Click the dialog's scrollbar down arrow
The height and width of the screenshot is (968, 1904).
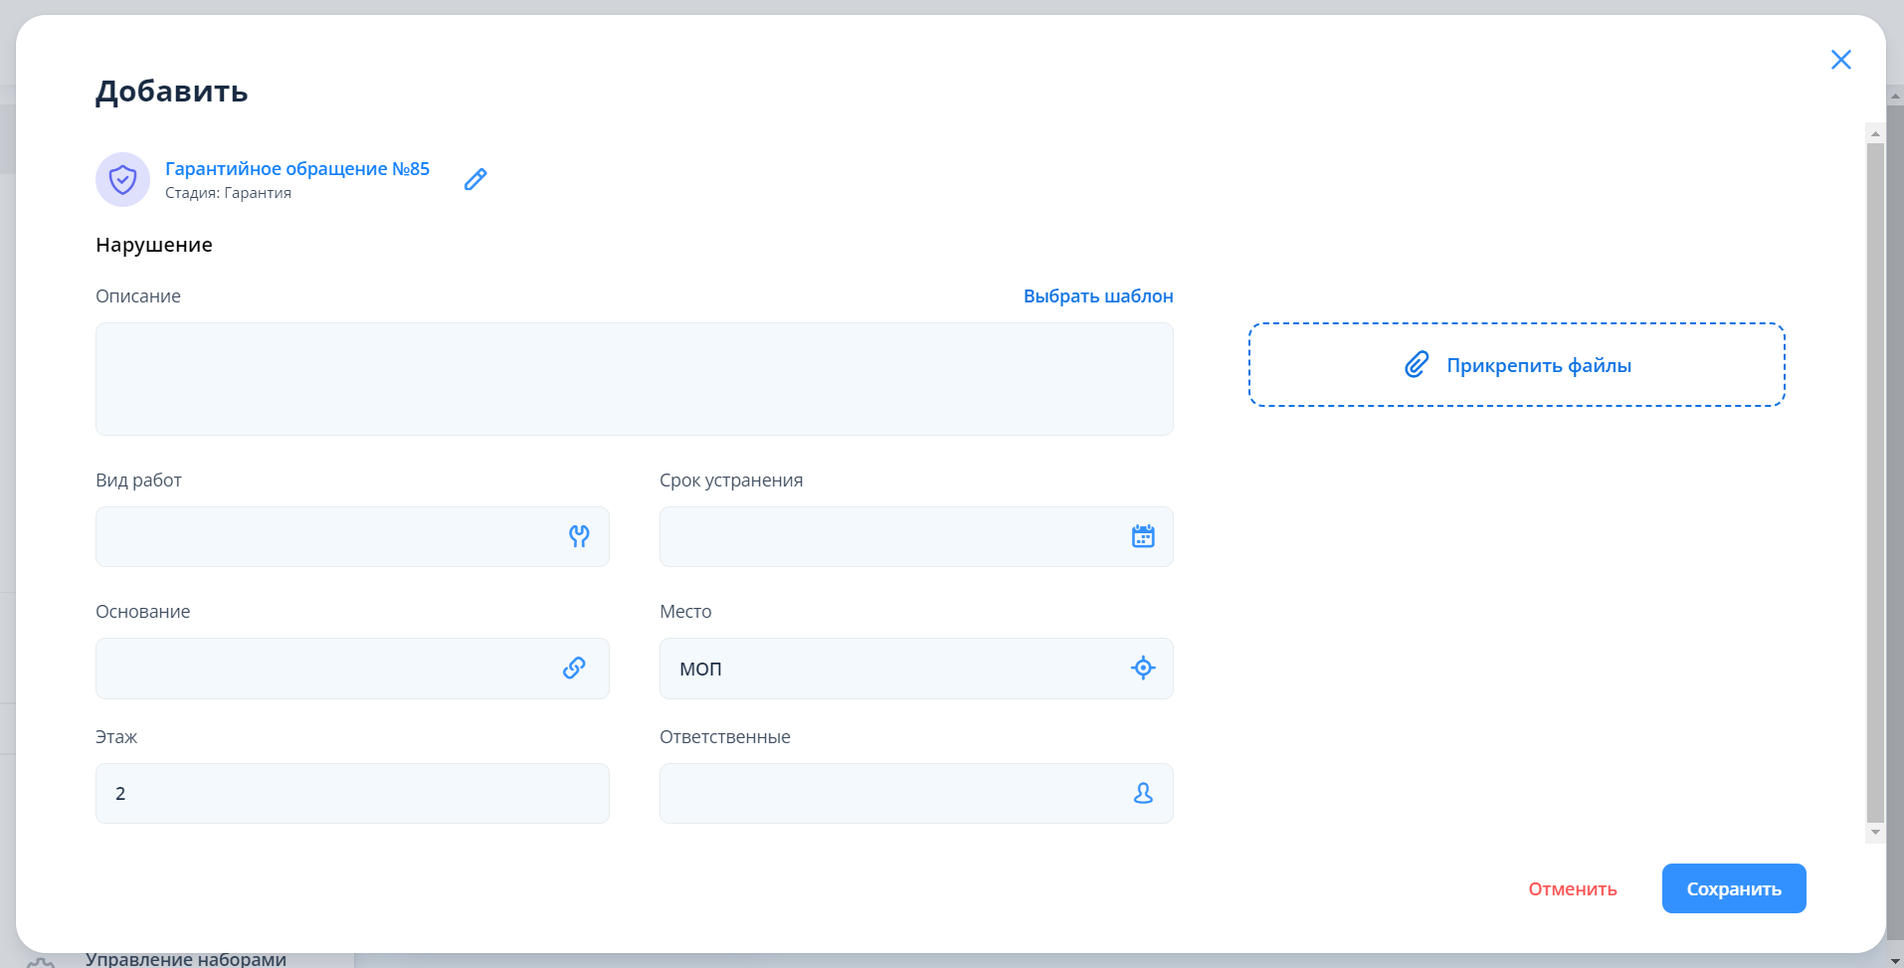1875,833
